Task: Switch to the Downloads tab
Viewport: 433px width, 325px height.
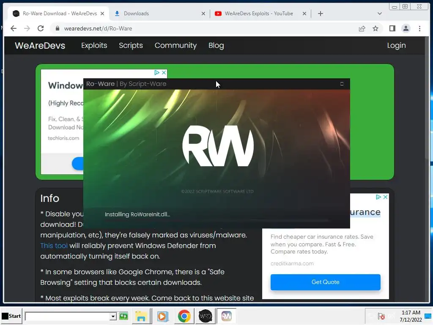Action: click(x=159, y=14)
